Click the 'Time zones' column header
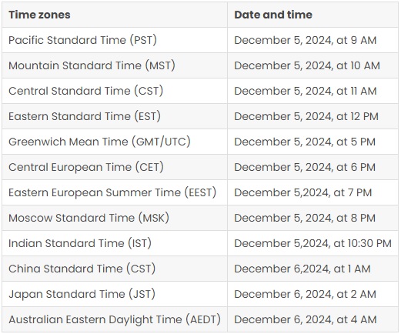The image size is (401, 334). [115, 15]
